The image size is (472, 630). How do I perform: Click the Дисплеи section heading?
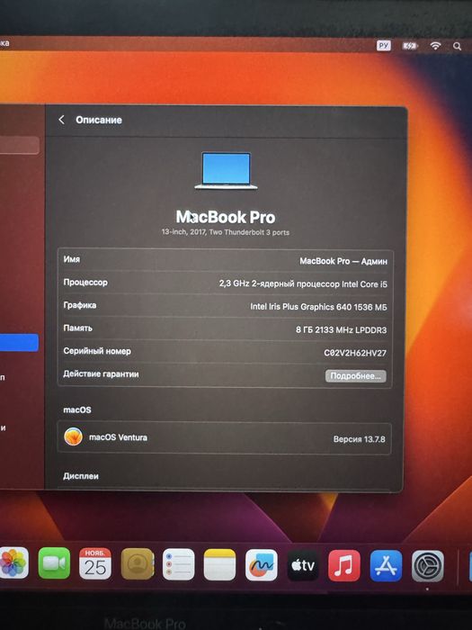click(x=81, y=476)
